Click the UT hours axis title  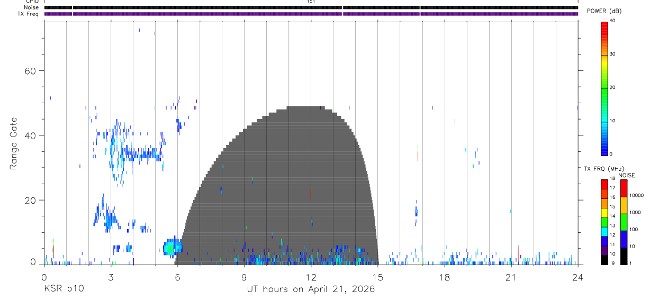[x=311, y=289]
